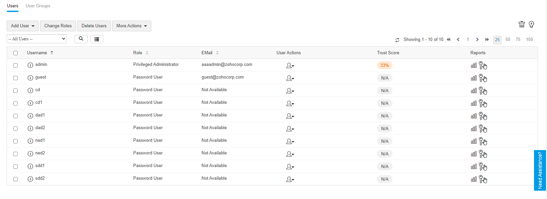Open user actions menu for ned1
Viewport: 547px width, 199px height.
290,141
